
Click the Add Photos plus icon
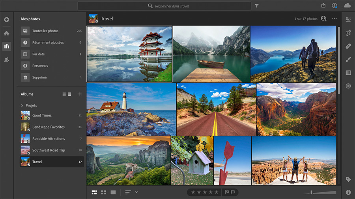6,19
